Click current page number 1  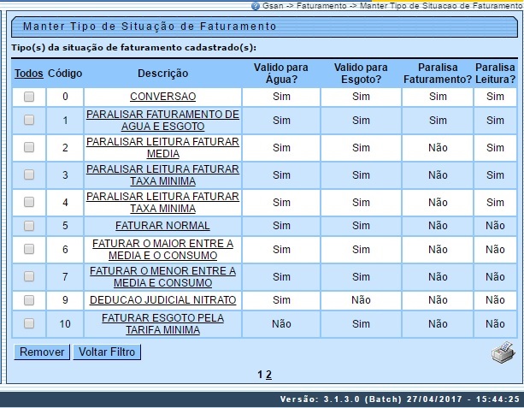(x=260, y=375)
